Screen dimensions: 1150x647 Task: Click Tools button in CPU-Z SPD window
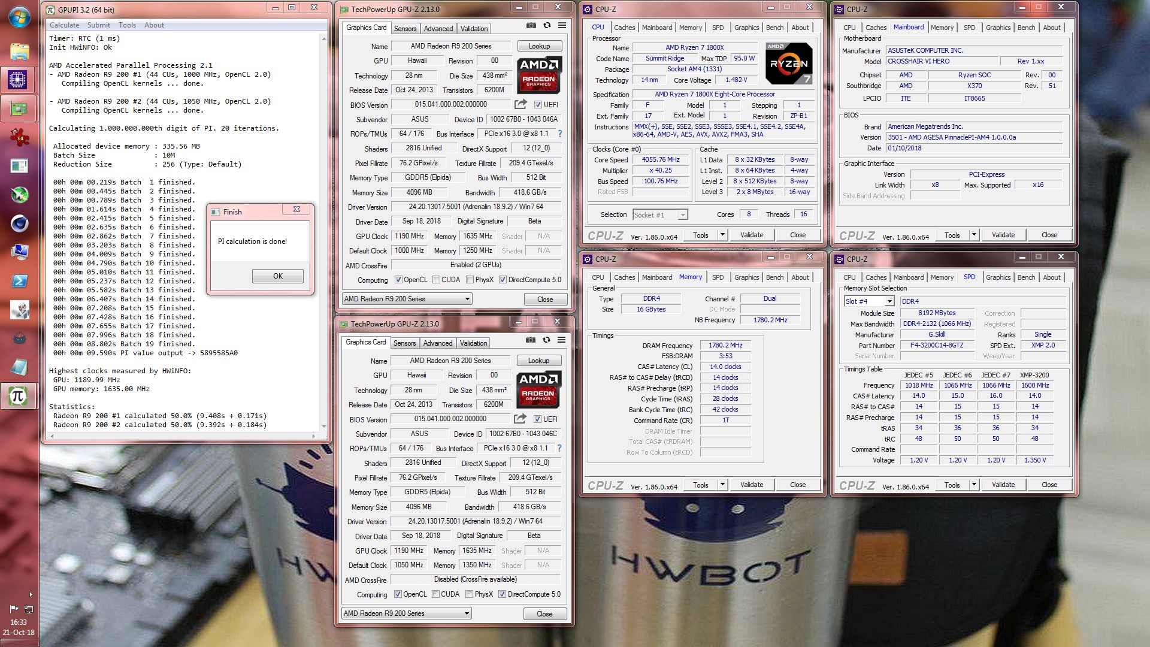coord(952,485)
